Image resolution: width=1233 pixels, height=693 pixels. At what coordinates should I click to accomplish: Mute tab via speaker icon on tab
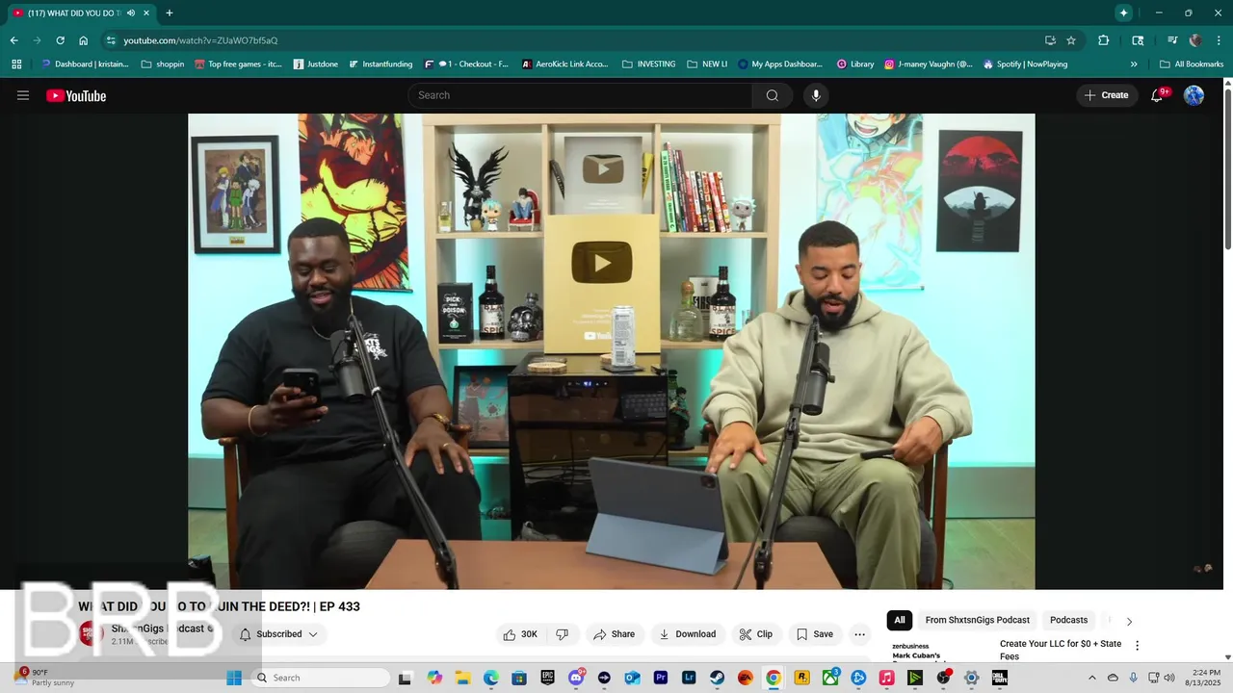pyautogui.click(x=131, y=13)
